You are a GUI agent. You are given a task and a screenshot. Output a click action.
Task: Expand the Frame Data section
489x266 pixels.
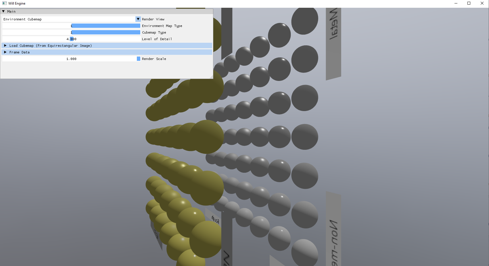click(x=107, y=52)
